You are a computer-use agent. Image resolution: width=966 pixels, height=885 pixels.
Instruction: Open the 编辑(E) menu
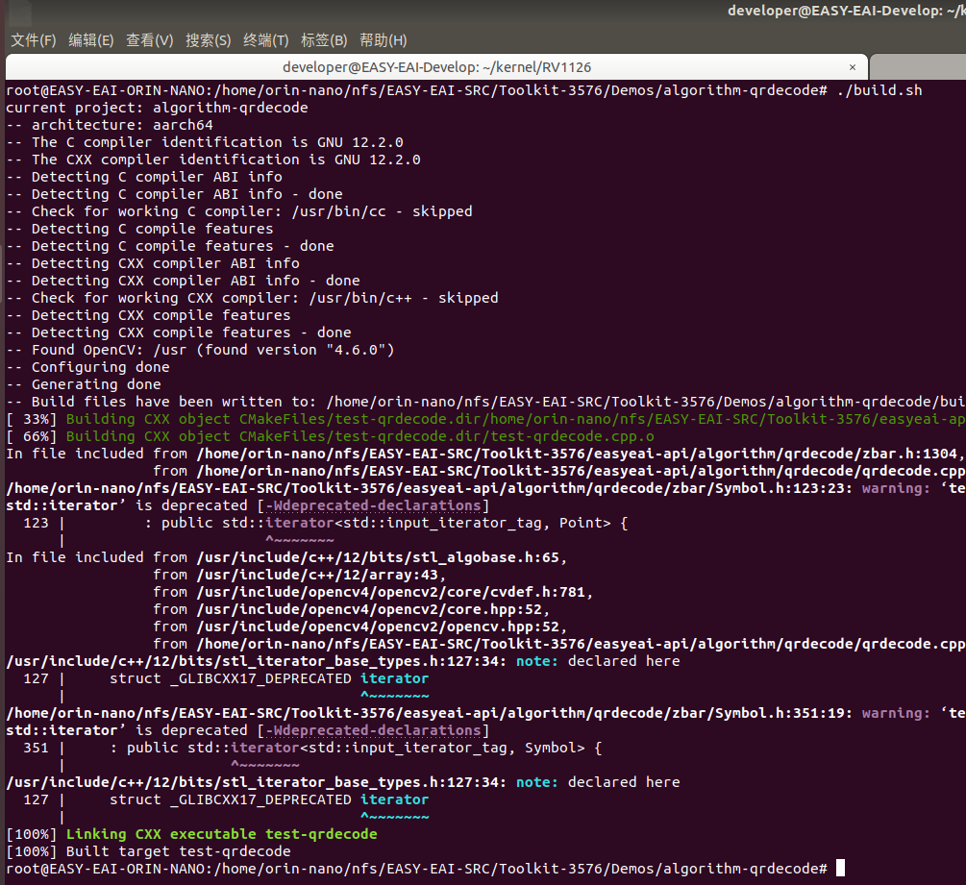pyautogui.click(x=91, y=40)
